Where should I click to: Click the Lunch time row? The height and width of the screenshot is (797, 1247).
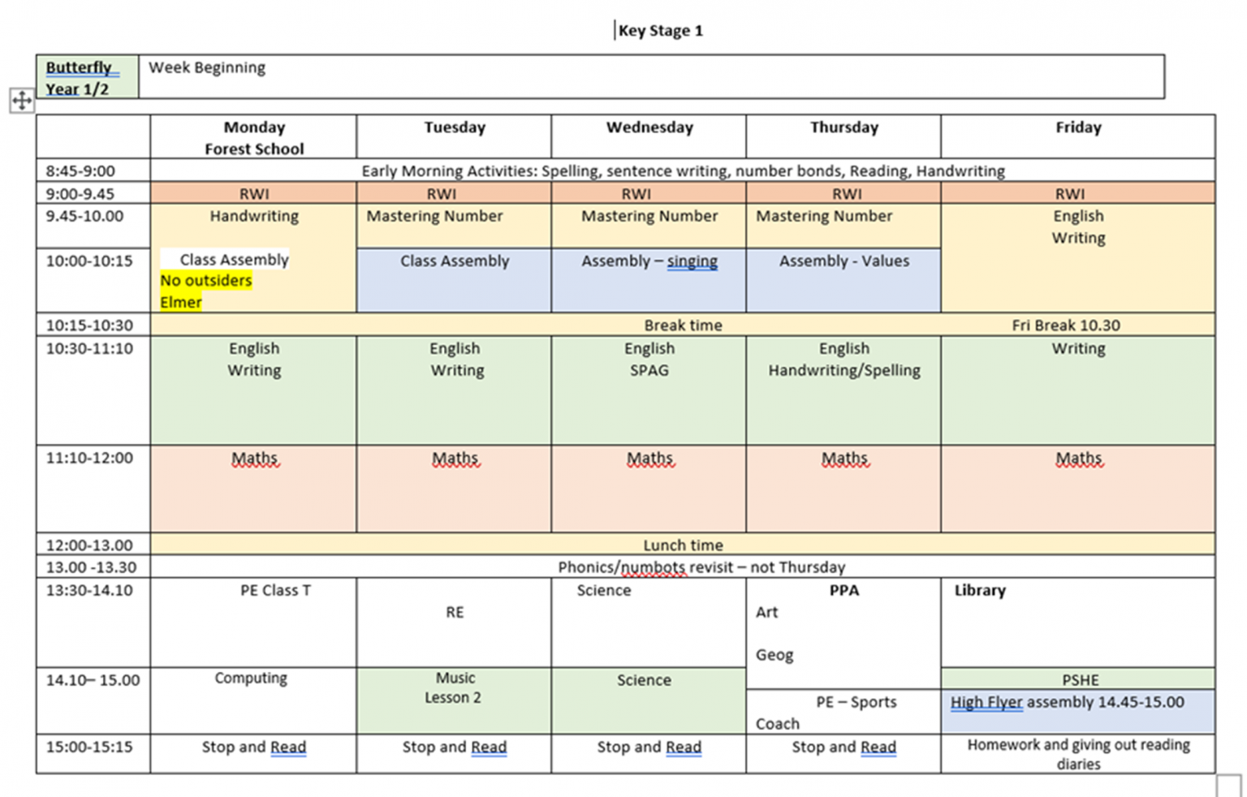683,545
